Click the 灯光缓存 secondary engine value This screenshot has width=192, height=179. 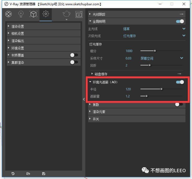129,36
